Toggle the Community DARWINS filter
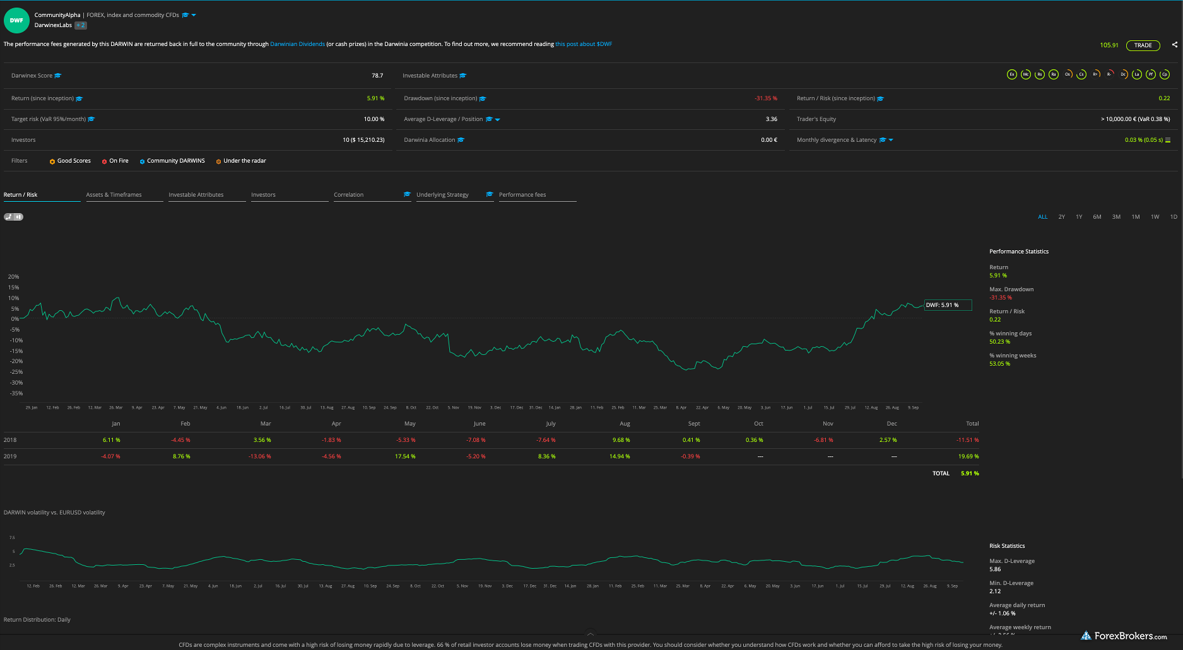Image resolution: width=1183 pixels, height=650 pixels. point(172,161)
